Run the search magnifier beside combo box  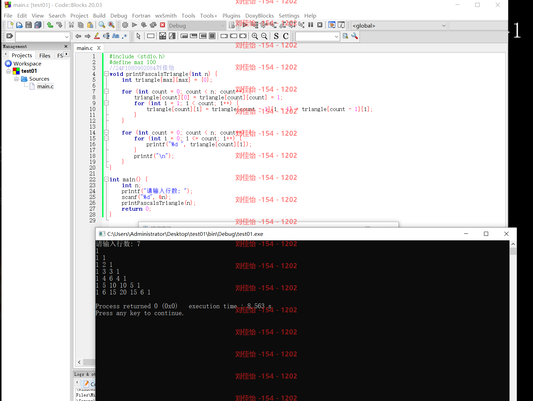click(x=345, y=36)
